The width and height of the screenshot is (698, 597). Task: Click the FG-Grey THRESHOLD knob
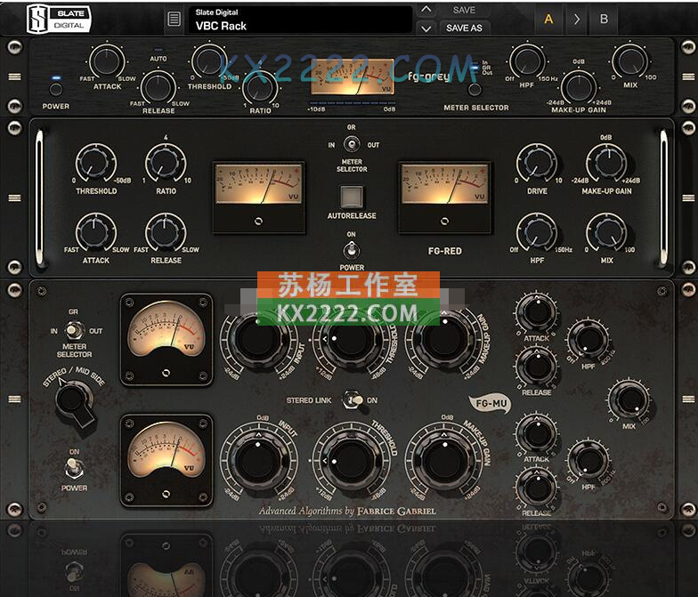208,62
